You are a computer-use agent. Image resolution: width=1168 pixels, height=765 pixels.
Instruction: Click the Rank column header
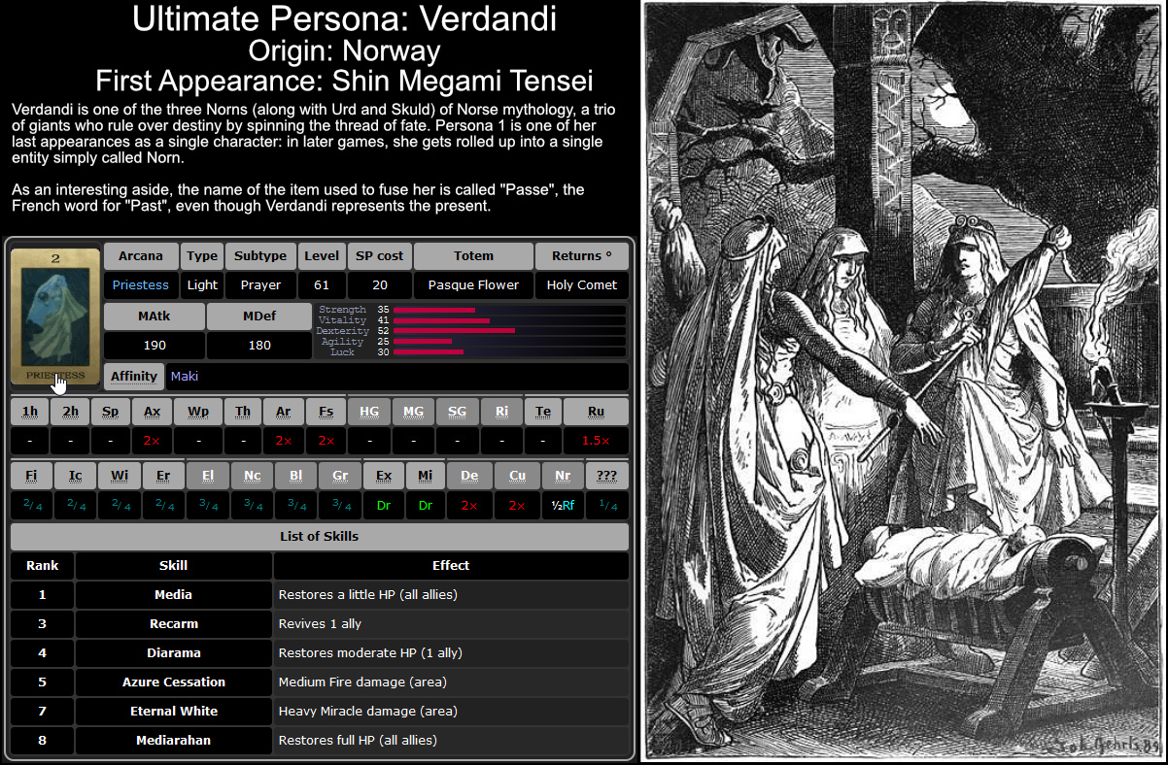coord(43,565)
